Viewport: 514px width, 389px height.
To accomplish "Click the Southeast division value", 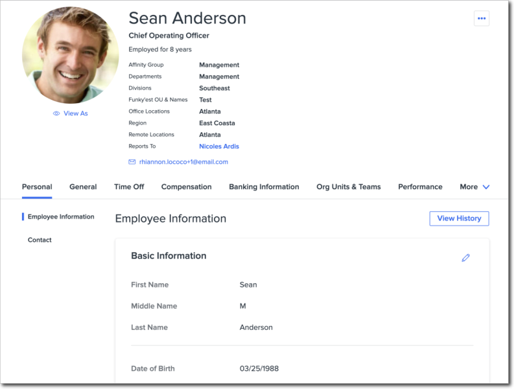I will point(215,88).
